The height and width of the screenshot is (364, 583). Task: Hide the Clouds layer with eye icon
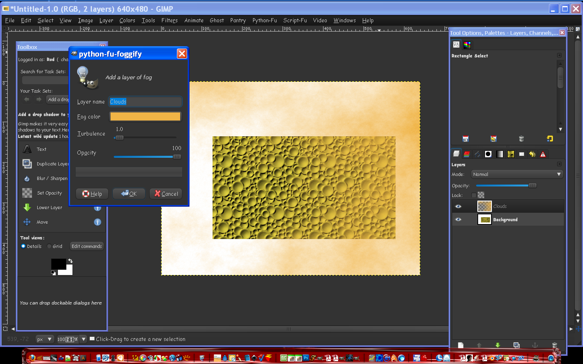[x=458, y=206]
